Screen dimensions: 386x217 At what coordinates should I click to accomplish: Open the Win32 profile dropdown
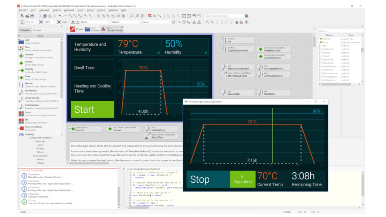point(108,22)
